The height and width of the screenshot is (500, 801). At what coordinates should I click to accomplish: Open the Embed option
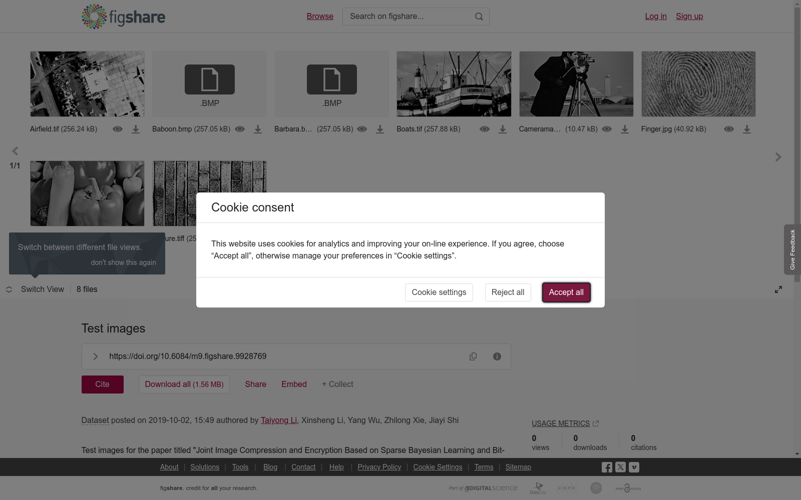(294, 384)
